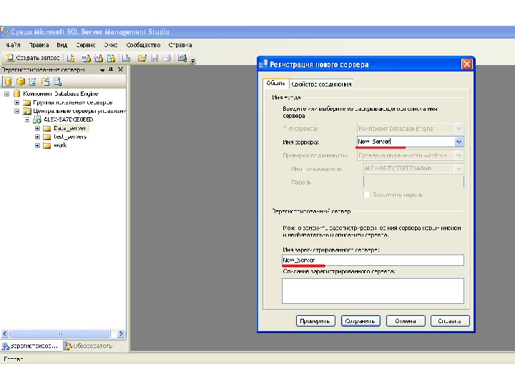The height and width of the screenshot is (386, 515).
Task: Click the Пароль input field
Action: click(x=413, y=182)
